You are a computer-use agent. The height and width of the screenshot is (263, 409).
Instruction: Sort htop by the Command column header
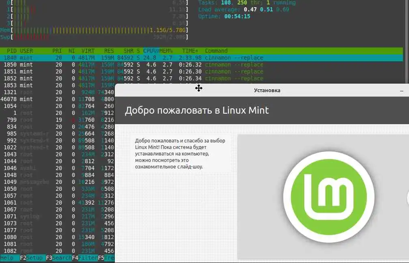point(216,51)
